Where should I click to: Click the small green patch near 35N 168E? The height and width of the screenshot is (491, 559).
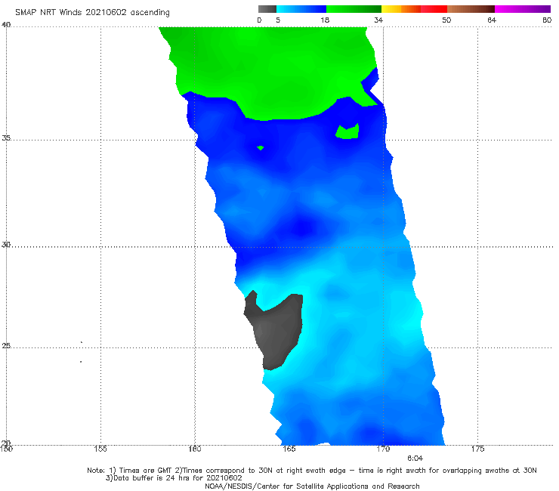(347, 132)
